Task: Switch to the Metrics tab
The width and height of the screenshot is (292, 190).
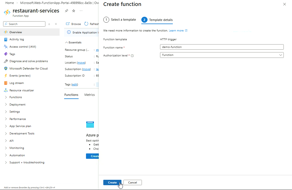Action: (x=89, y=95)
